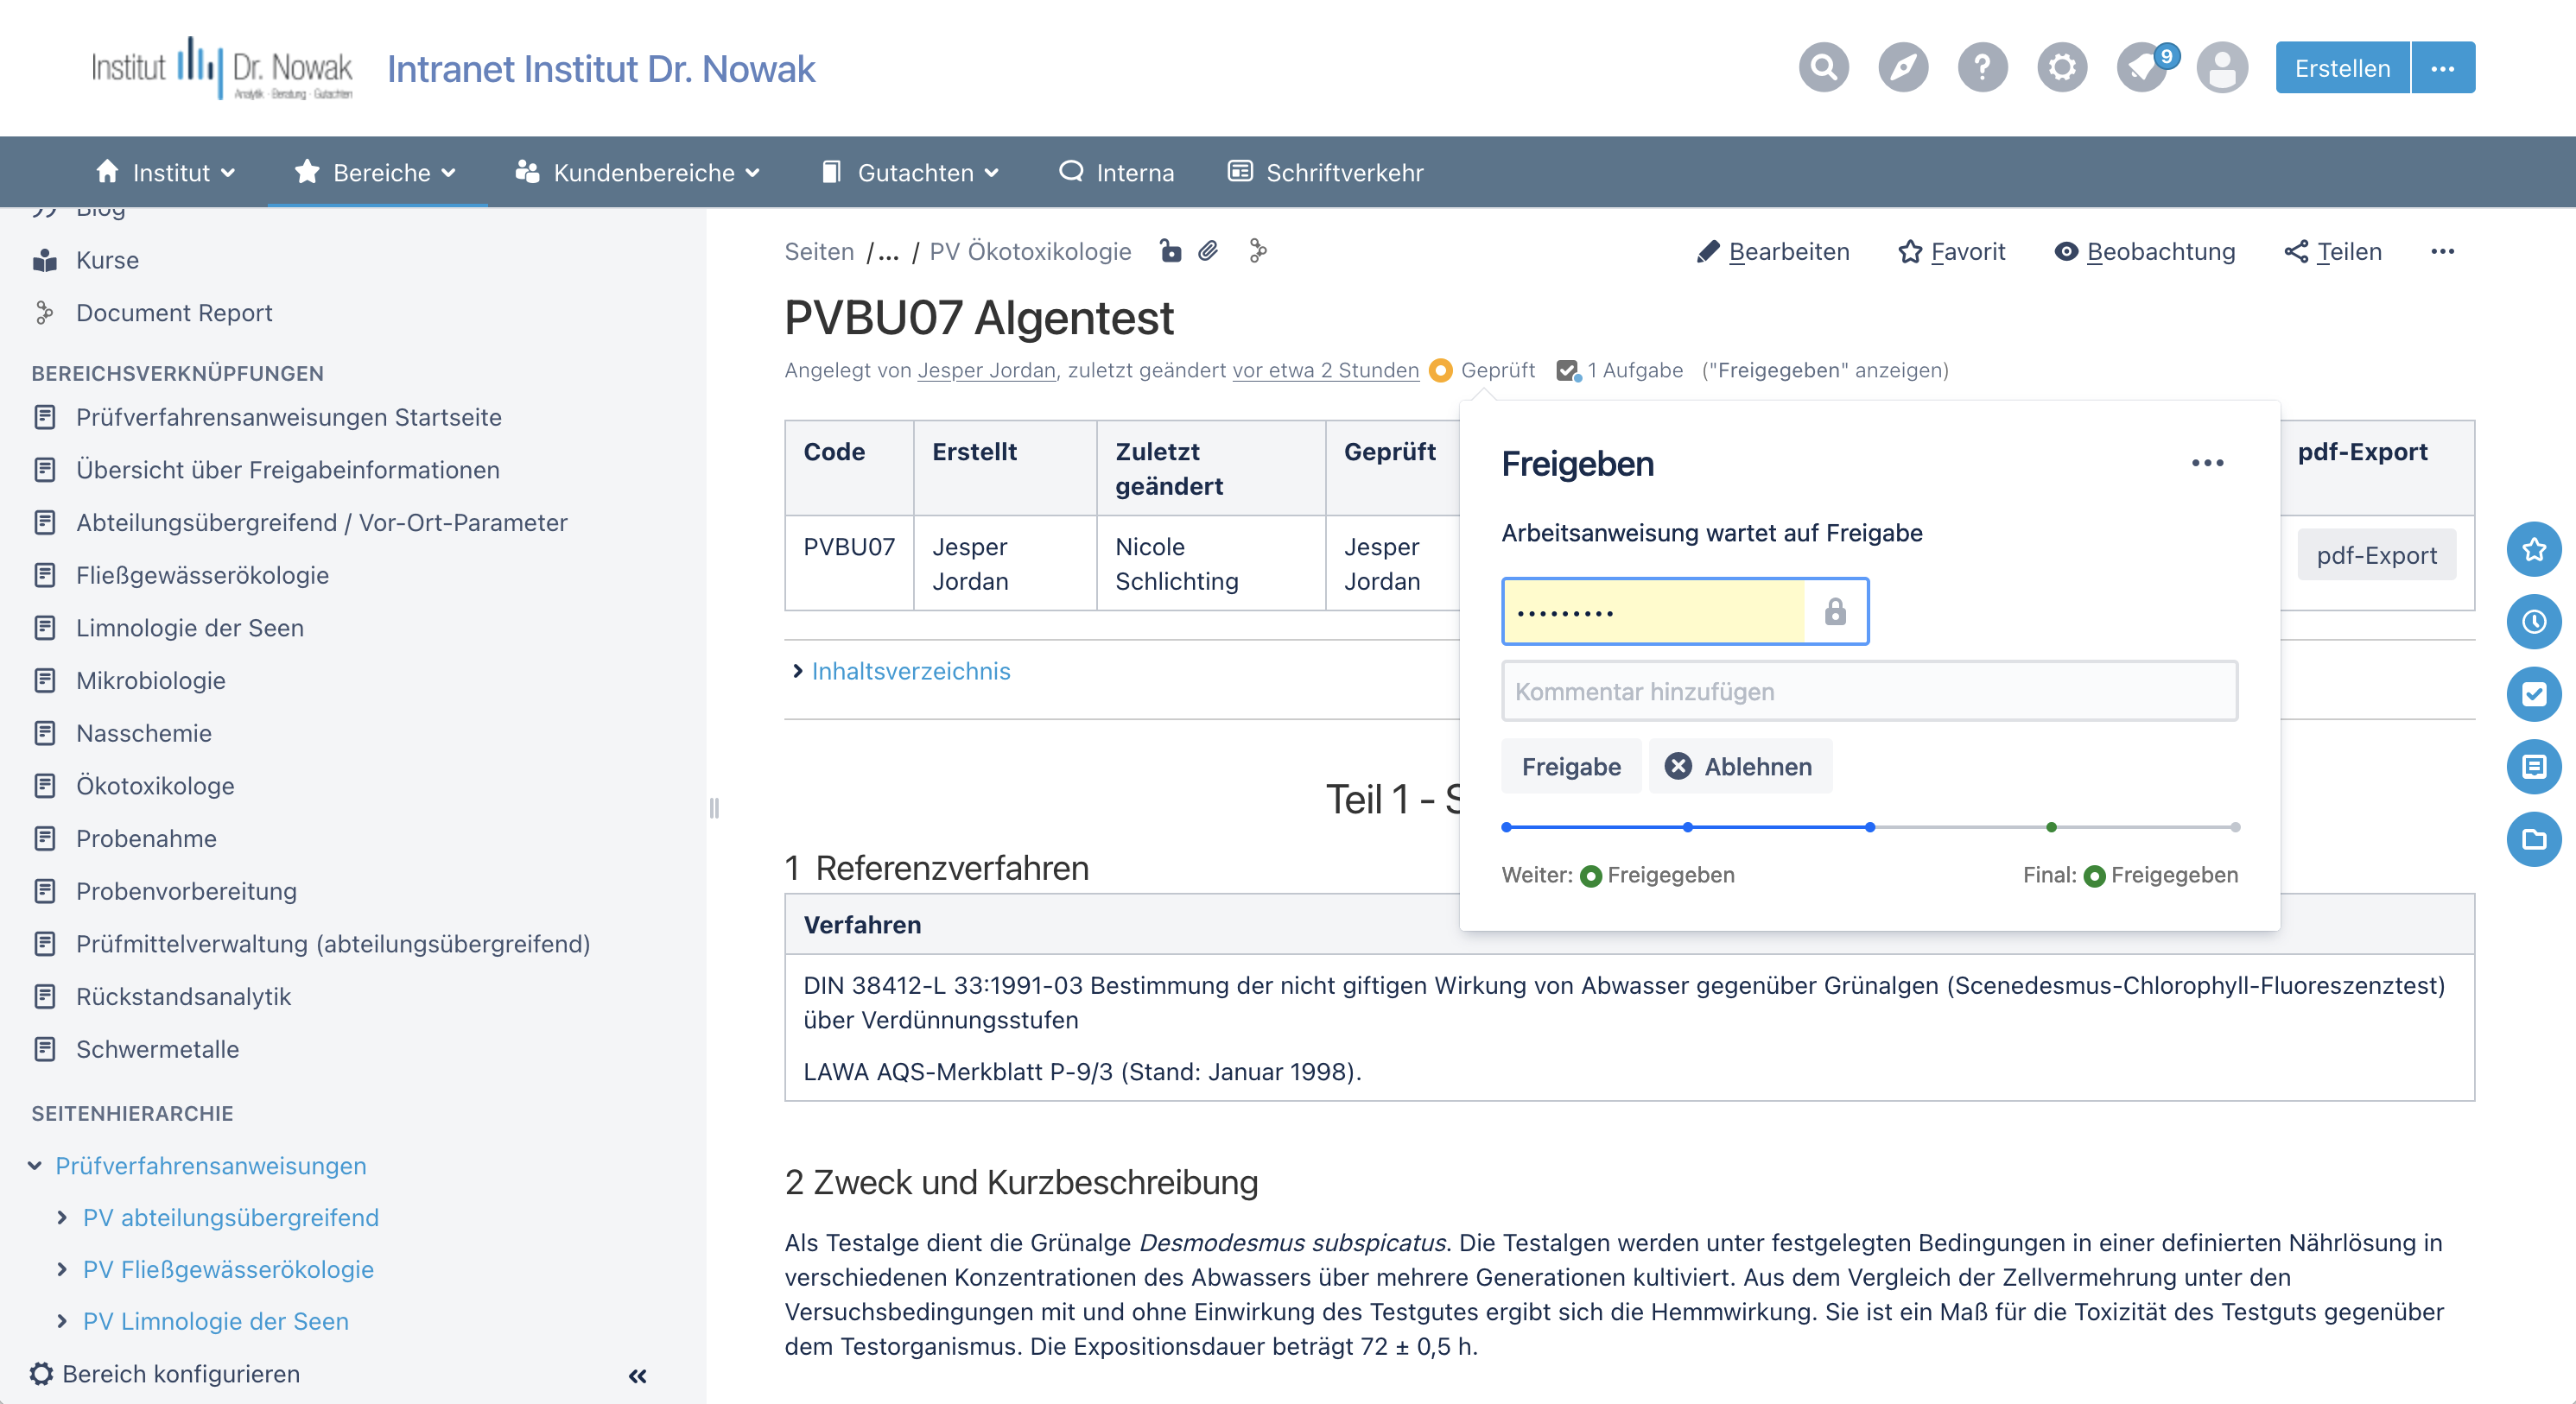Click the star floating side button
Image resolution: width=2576 pixels, height=1404 pixels.
(x=2533, y=548)
